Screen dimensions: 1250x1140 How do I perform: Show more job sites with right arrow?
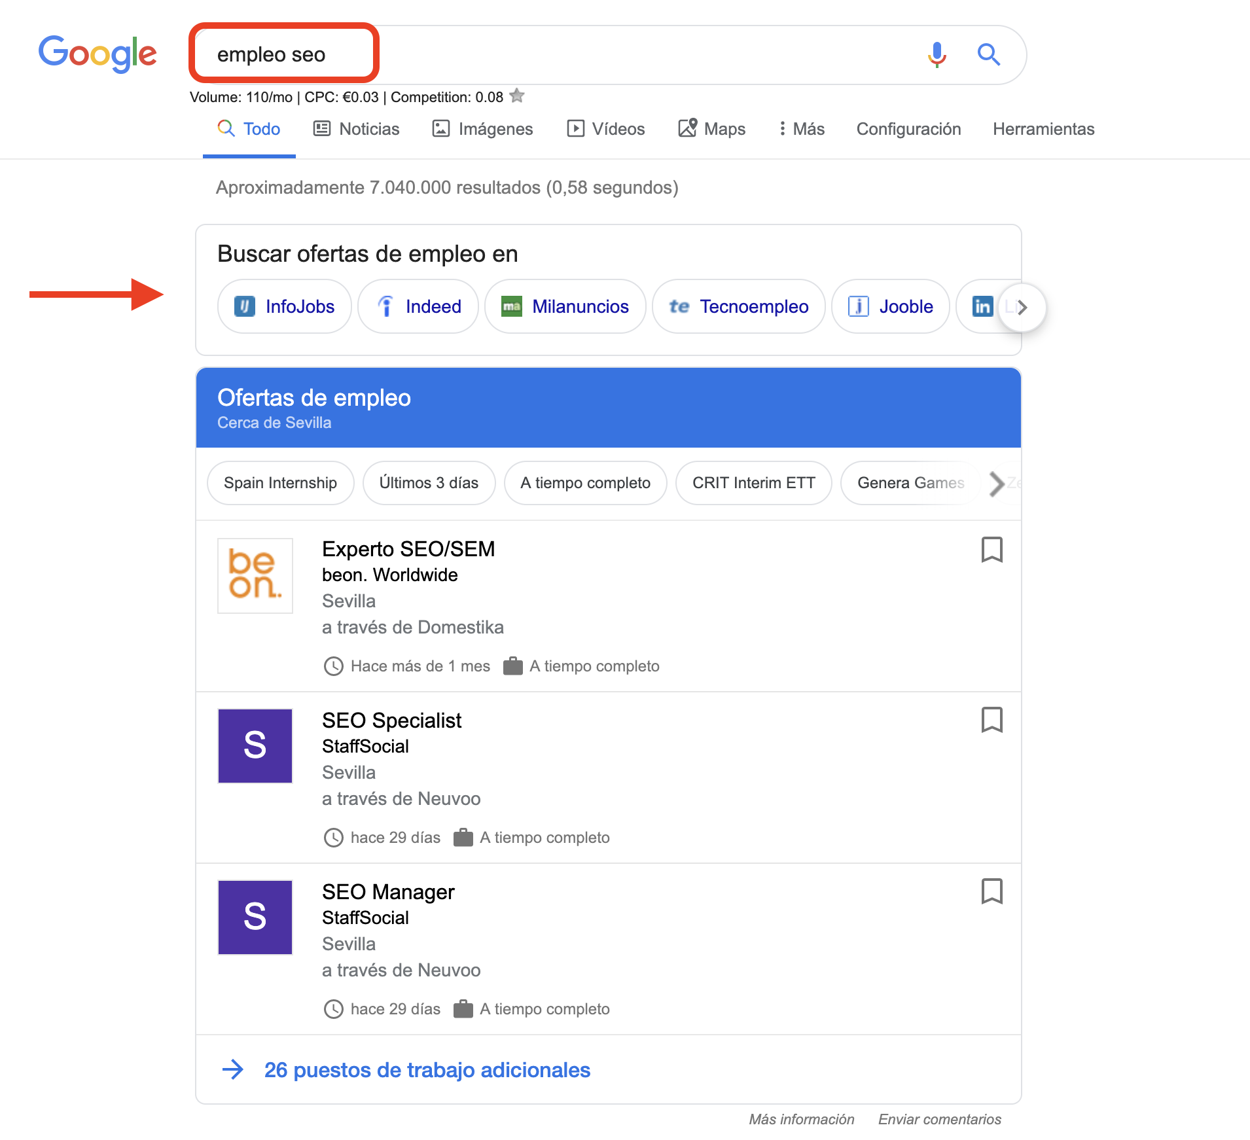[1022, 307]
